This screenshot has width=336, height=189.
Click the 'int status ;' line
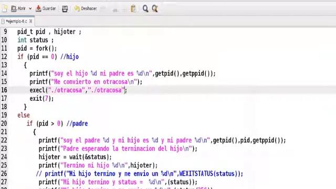pos(35,40)
